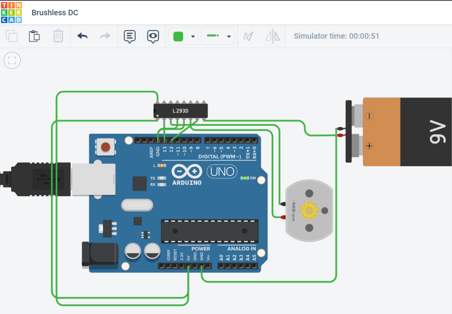Click the Rotate icon
Viewport: 452px width, 314px height.
[x=248, y=36]
